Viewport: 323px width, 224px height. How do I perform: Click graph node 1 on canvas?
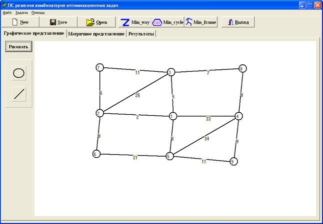(x=173, y=116)
